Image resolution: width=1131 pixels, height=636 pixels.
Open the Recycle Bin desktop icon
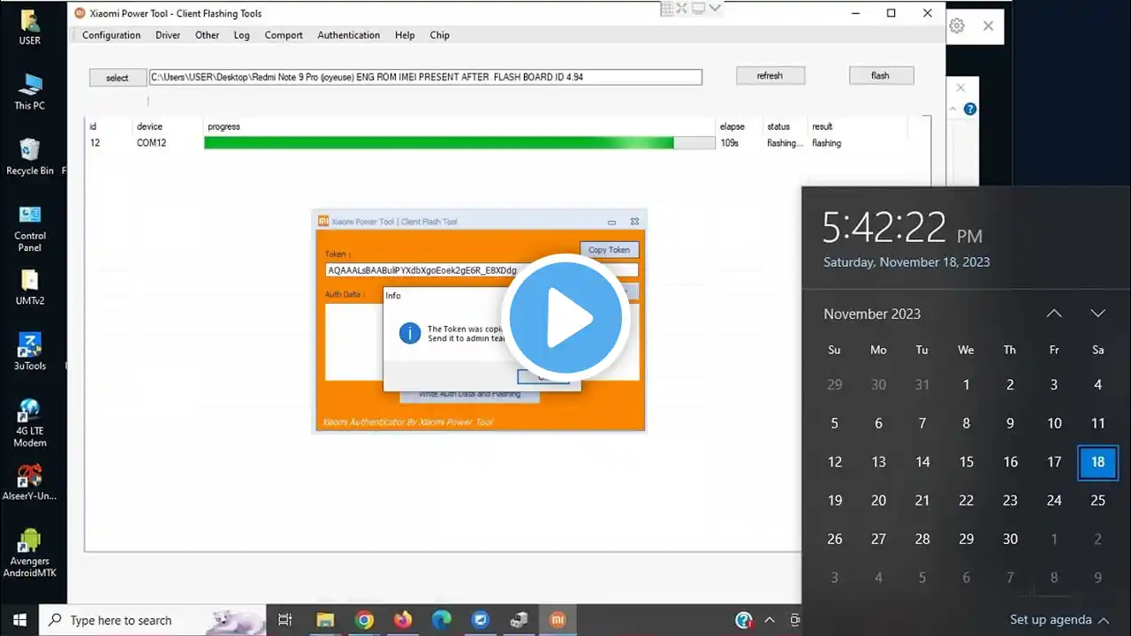29,156
